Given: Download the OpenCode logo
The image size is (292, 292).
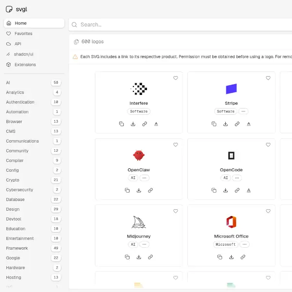Looking at the screenshot, I should click(225, 190).
